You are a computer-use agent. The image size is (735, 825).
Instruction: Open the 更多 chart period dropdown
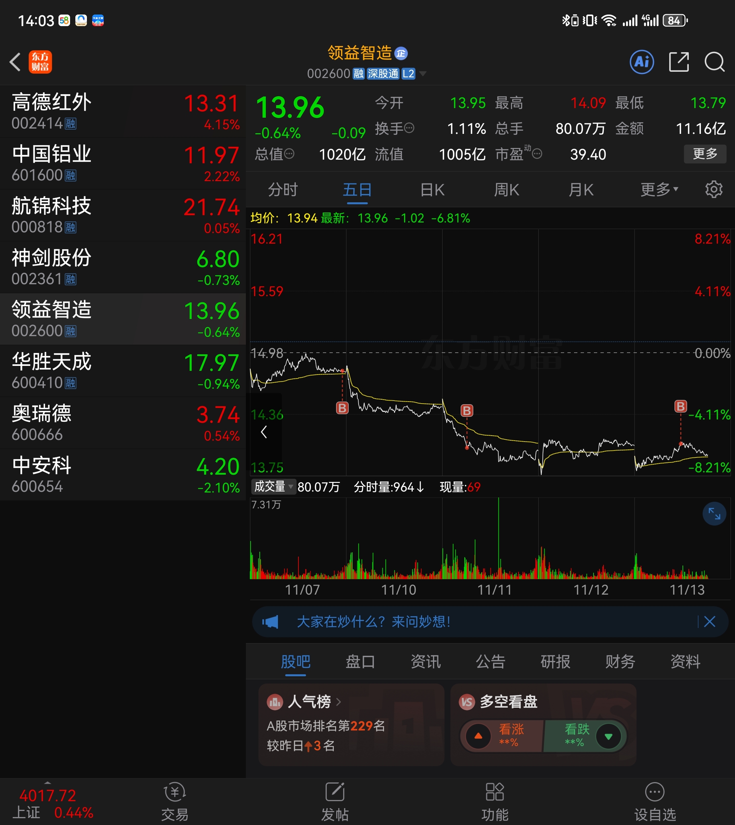point(659,189)
